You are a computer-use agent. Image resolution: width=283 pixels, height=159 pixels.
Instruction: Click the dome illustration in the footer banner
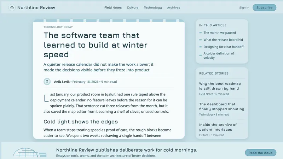(30, 153)
